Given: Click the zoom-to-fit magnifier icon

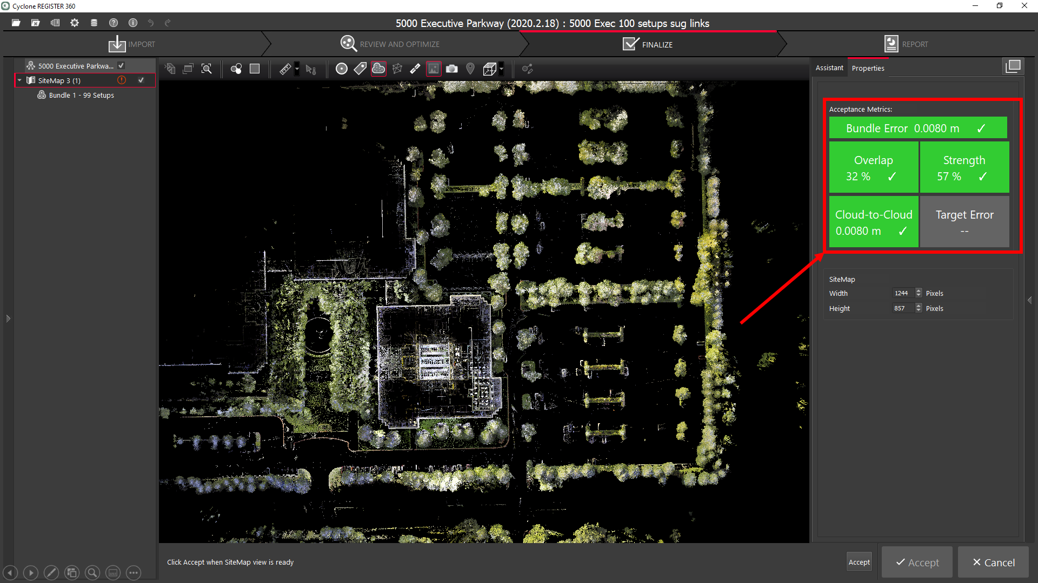Looking at the screenshot, I should (207, 69).
